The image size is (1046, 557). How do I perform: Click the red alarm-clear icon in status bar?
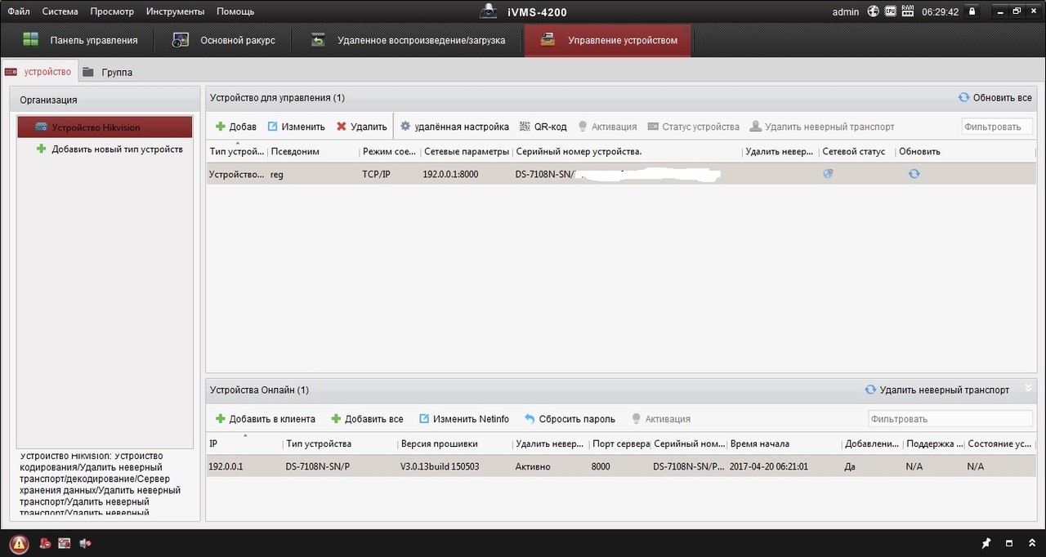click(46, 543)
